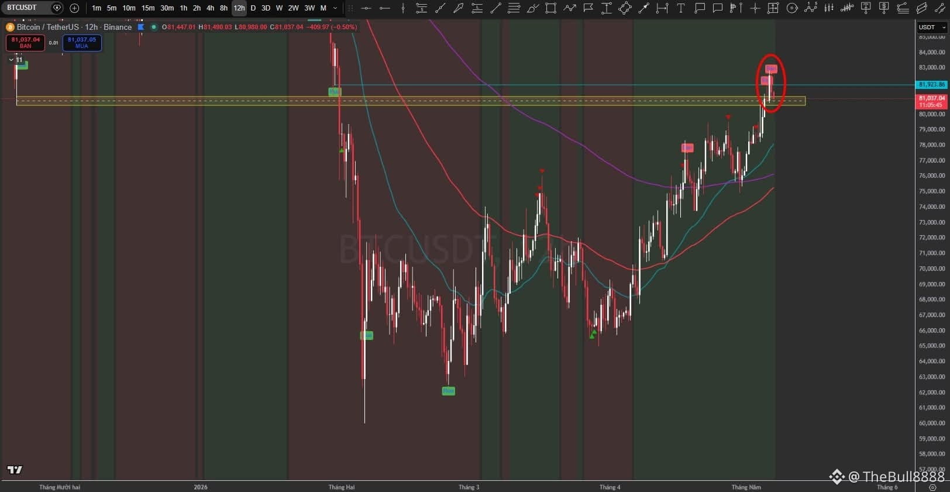Viewport: 950px width, 492px height.
Task: Select the Rectangle drawing tool
Action: coord(550,8)
